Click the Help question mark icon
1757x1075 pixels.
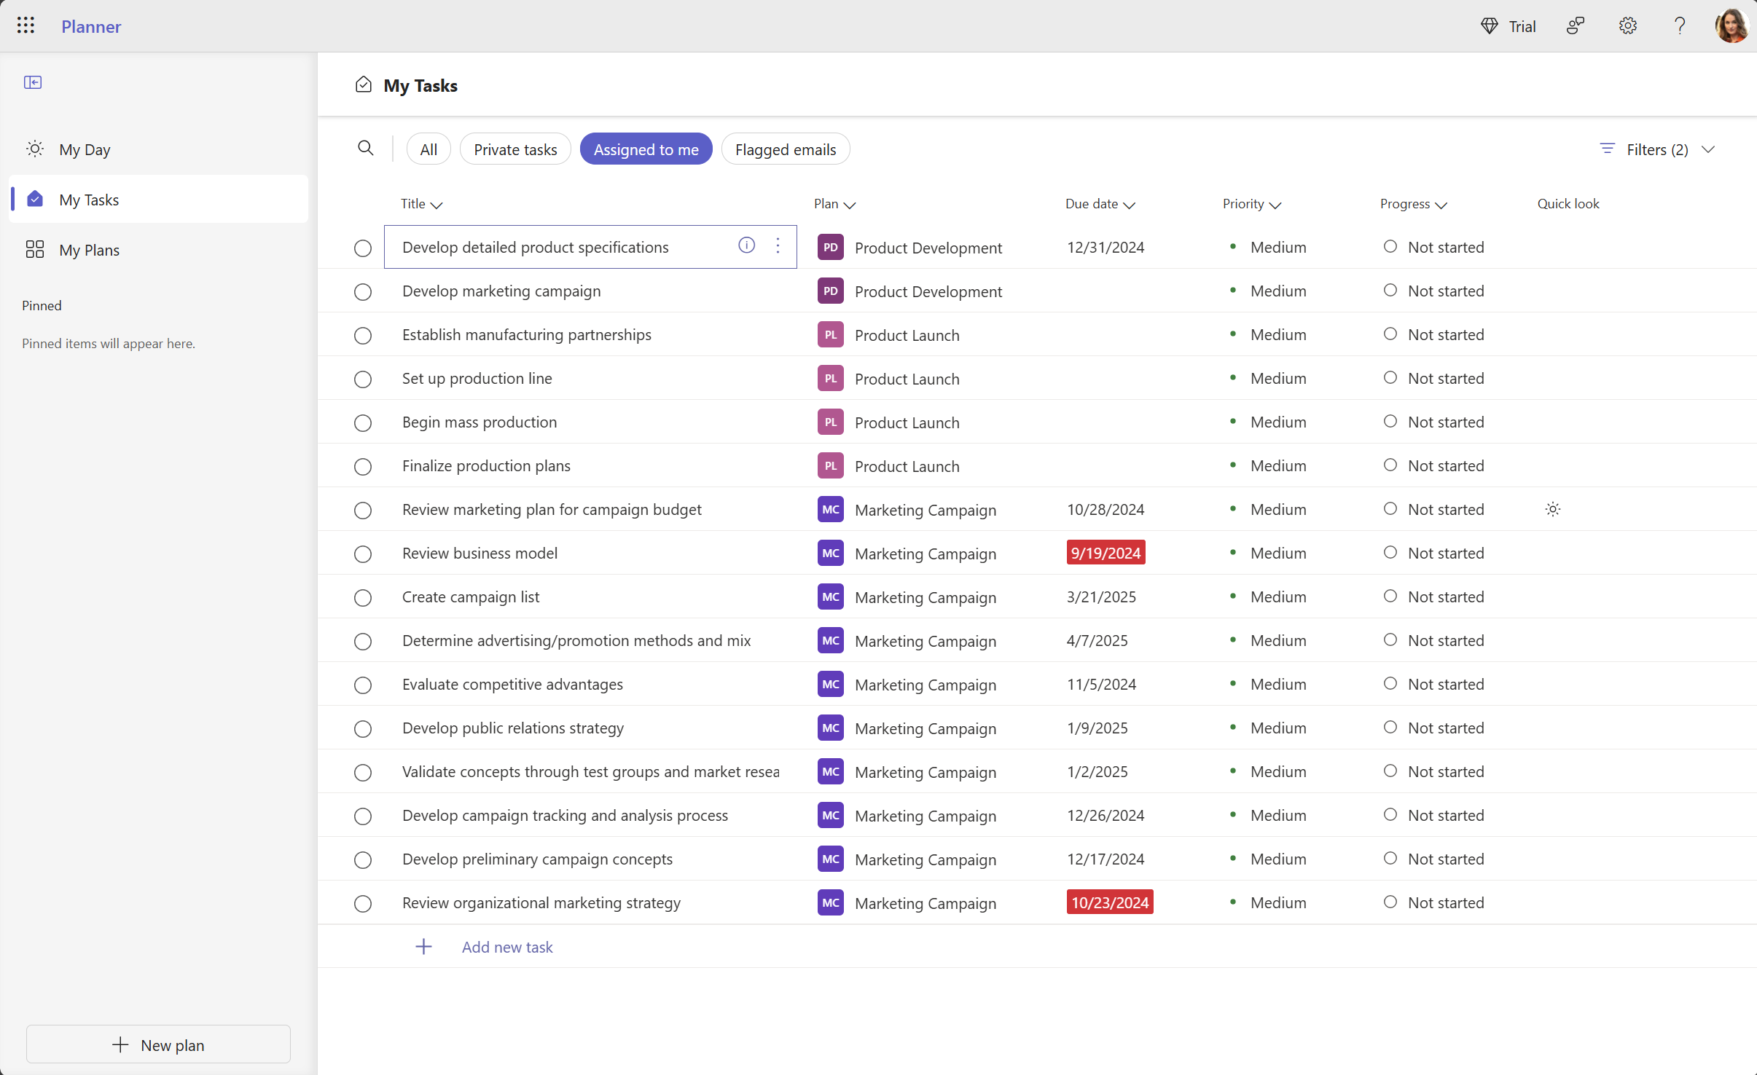(x=1679, y=25)
